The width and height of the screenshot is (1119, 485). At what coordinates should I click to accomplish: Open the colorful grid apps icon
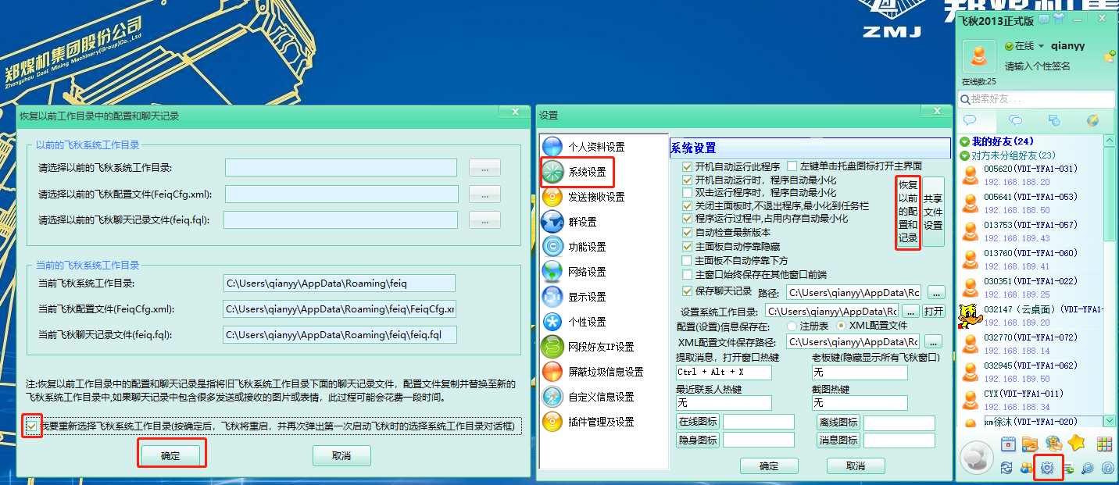coord(1103,444)
